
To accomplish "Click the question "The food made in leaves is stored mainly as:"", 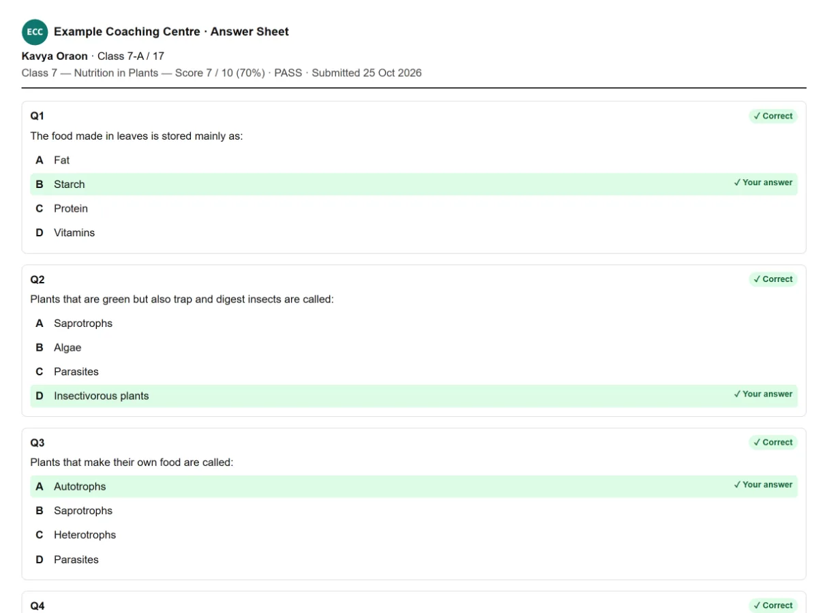I will coord(136,136).
